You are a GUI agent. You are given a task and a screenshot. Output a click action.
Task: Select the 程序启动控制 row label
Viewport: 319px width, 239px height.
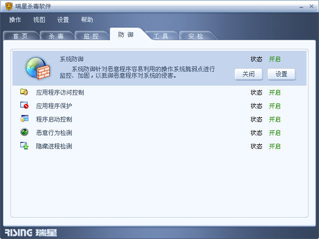coord(54,119)
